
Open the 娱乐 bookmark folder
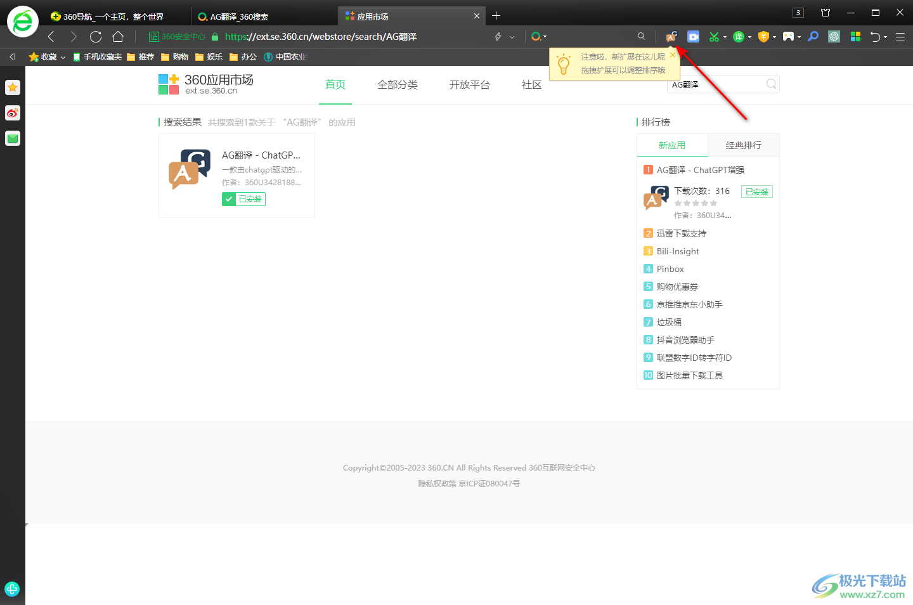[209, 57]
